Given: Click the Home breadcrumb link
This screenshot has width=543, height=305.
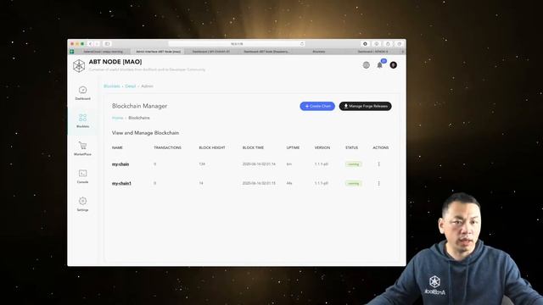Looking at the screenshot, I should pyautogui.click(x=117, y=118).
